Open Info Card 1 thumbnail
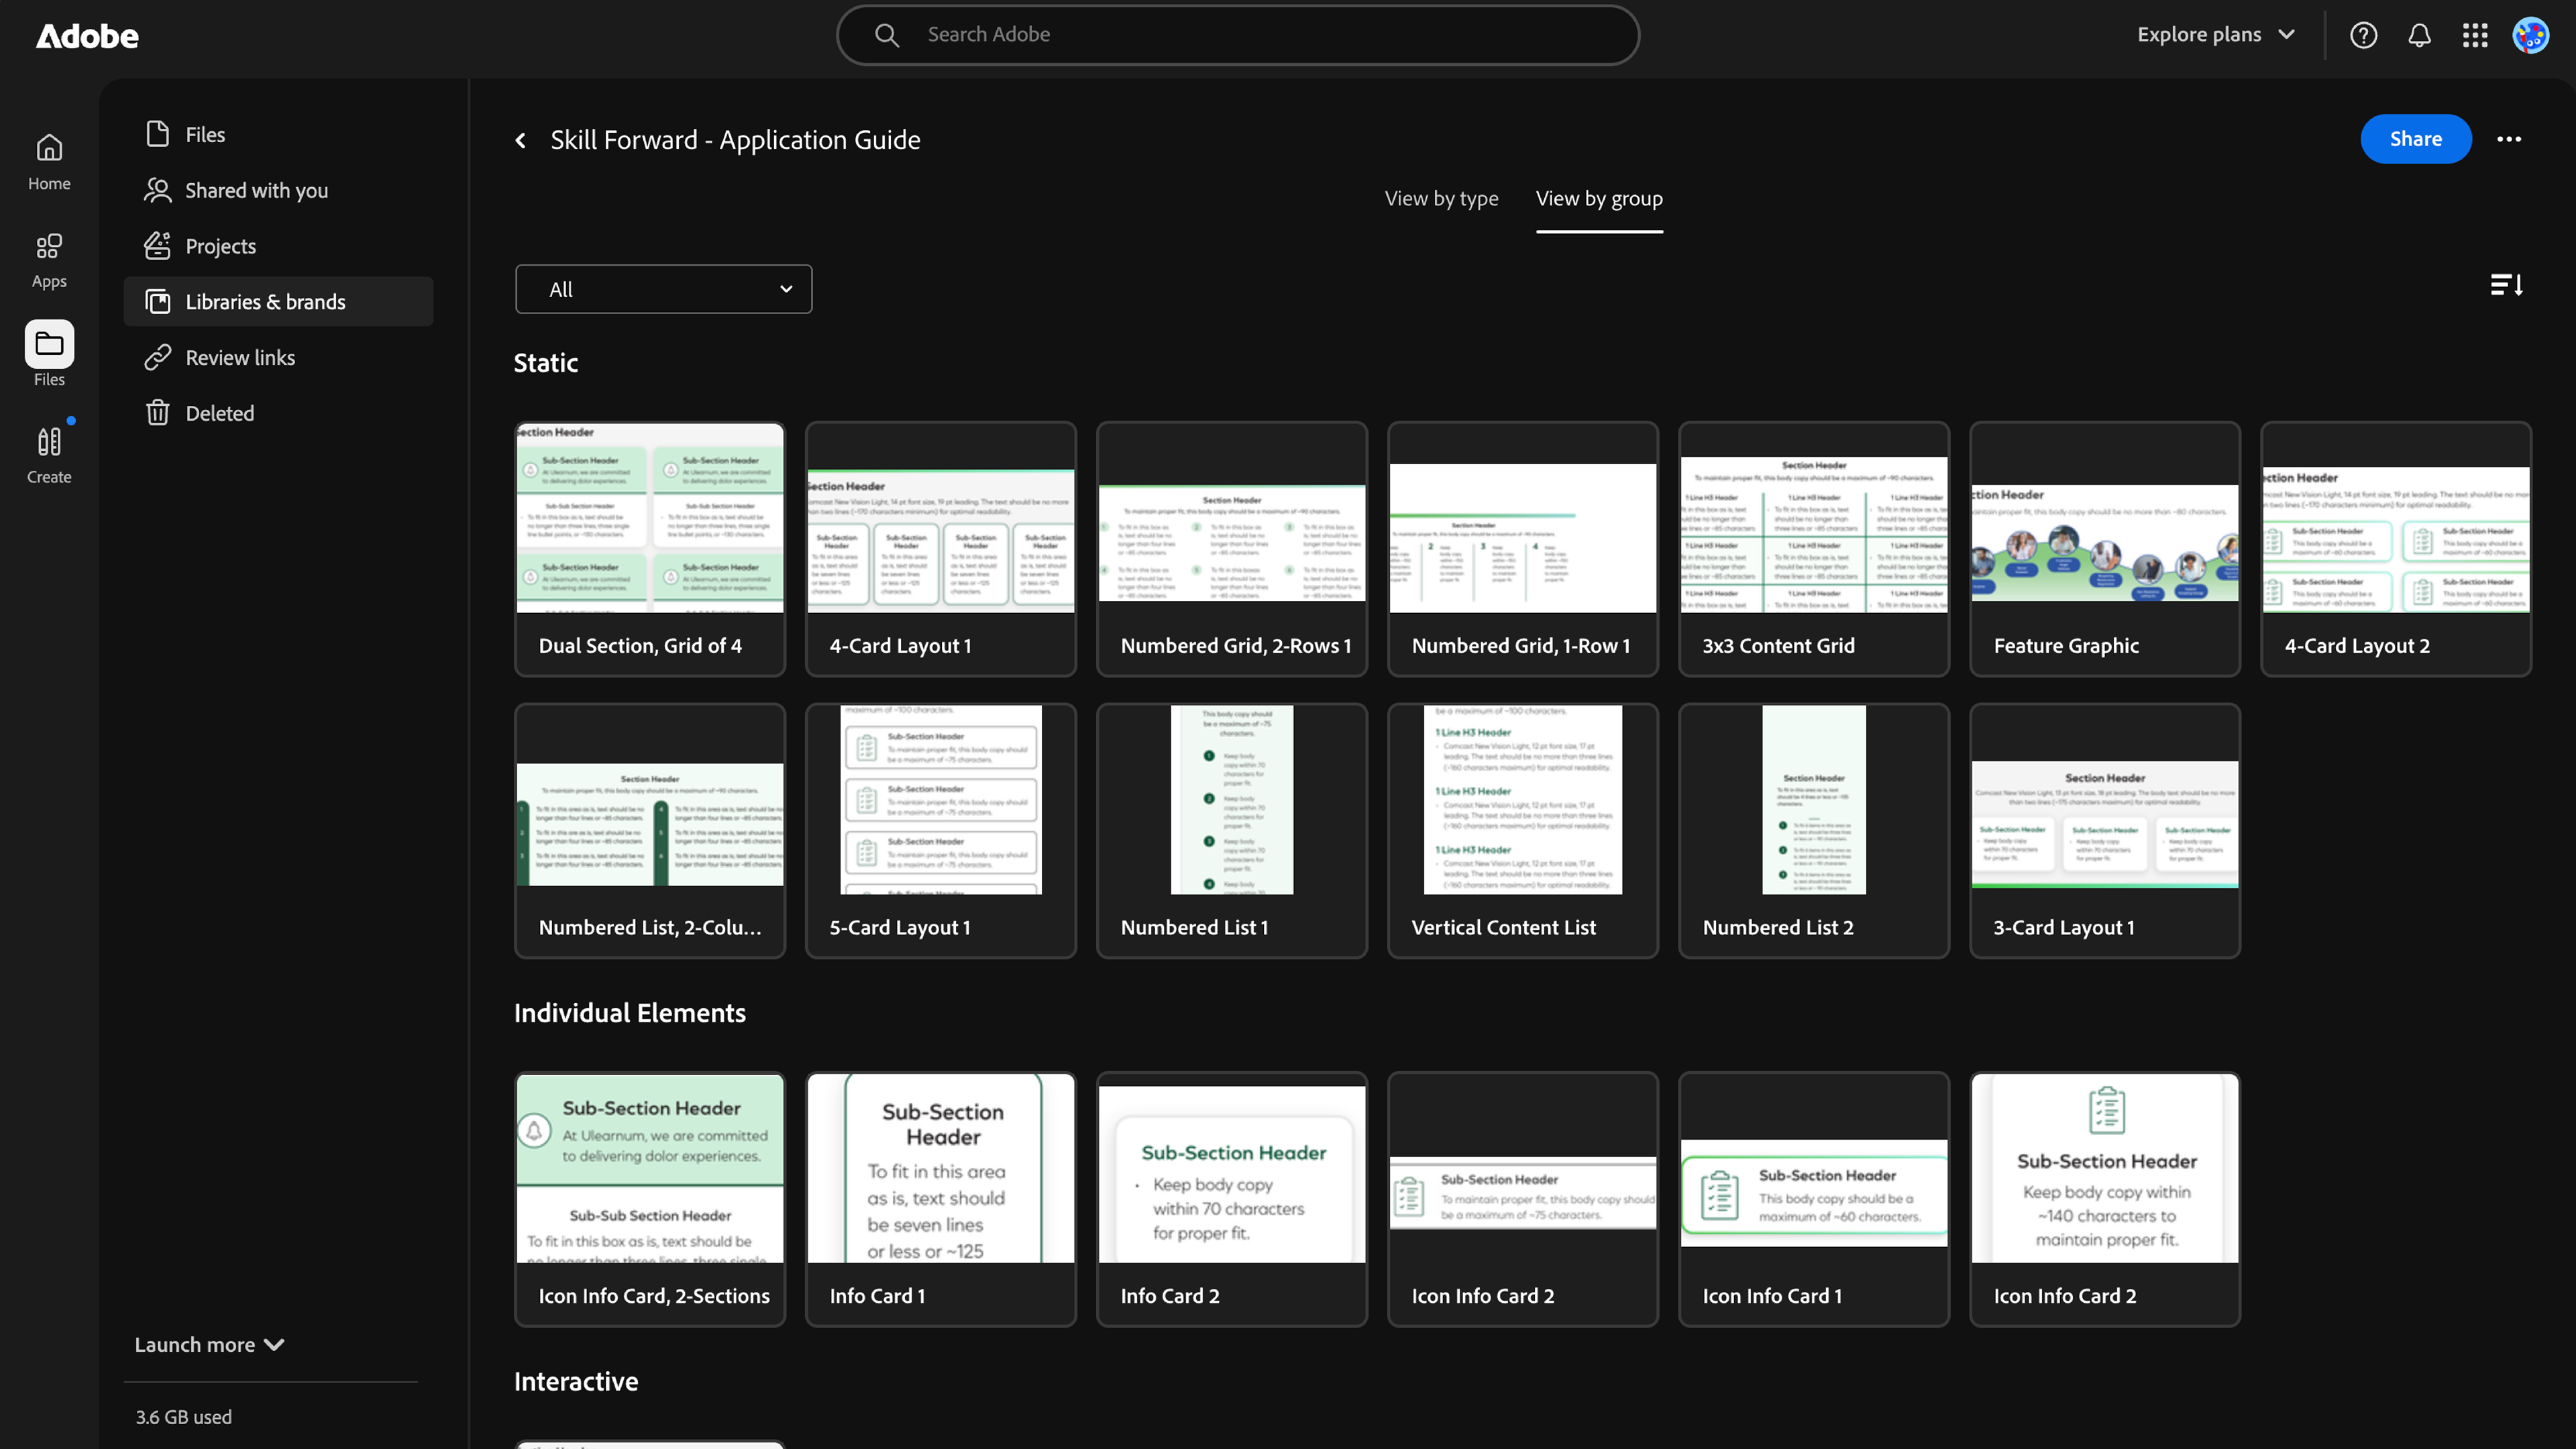Image resolution: width=2576 pixels, height=1449 pixels. (941, 1168)
